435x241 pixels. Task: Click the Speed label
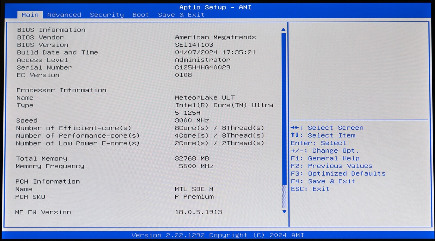[27, 121]
